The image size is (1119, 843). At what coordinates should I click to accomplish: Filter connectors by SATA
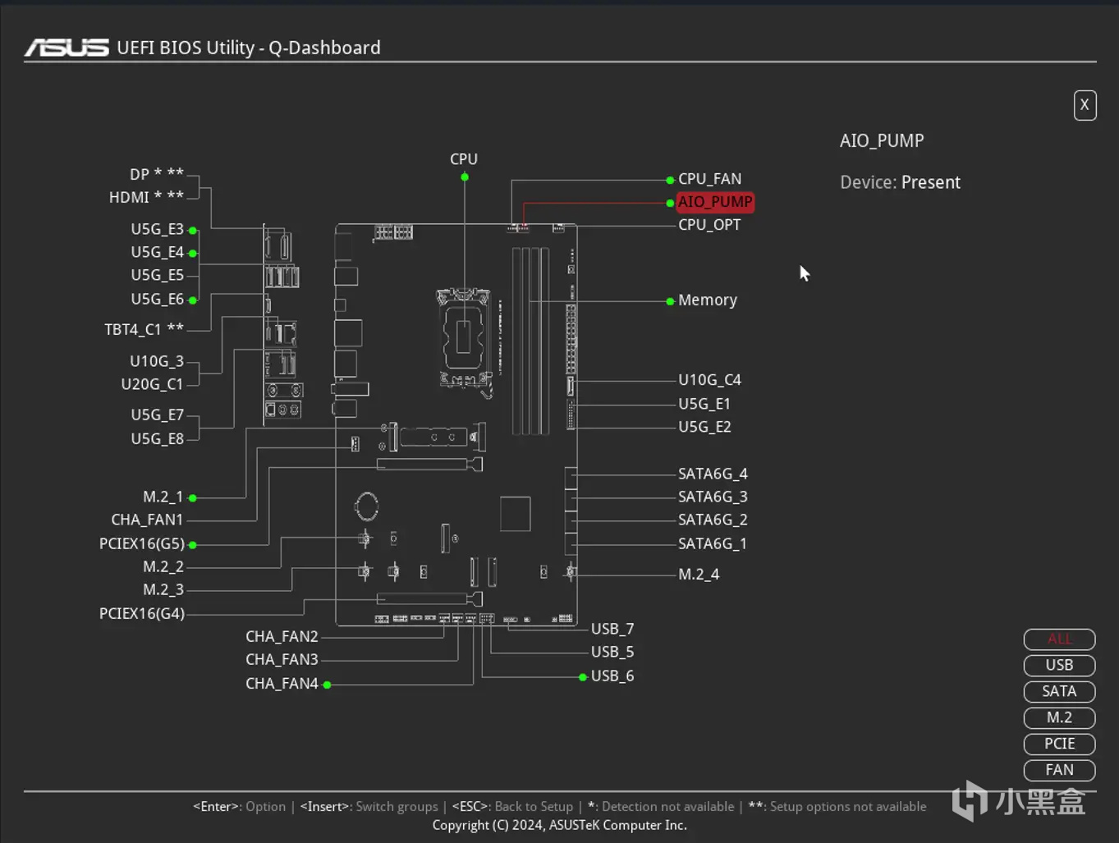[1059, 691]
